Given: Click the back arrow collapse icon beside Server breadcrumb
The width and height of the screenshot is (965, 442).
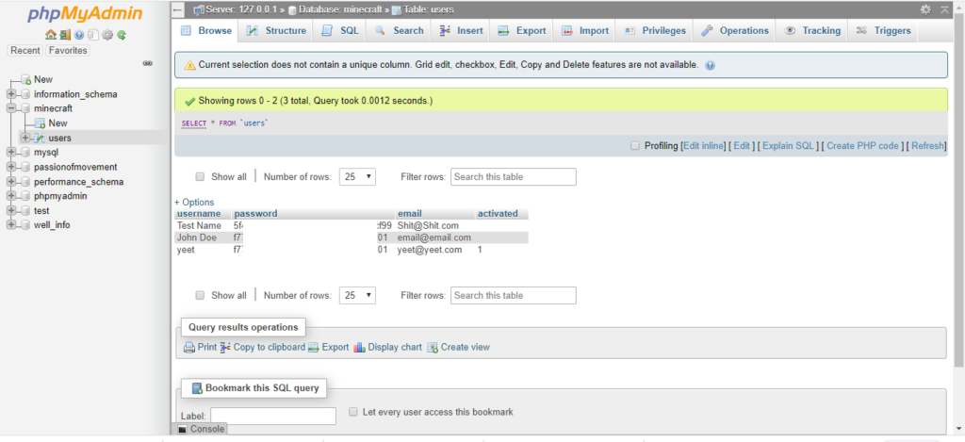Looking at the screenshot, I should pyautogui.click(x=178, y=9).
